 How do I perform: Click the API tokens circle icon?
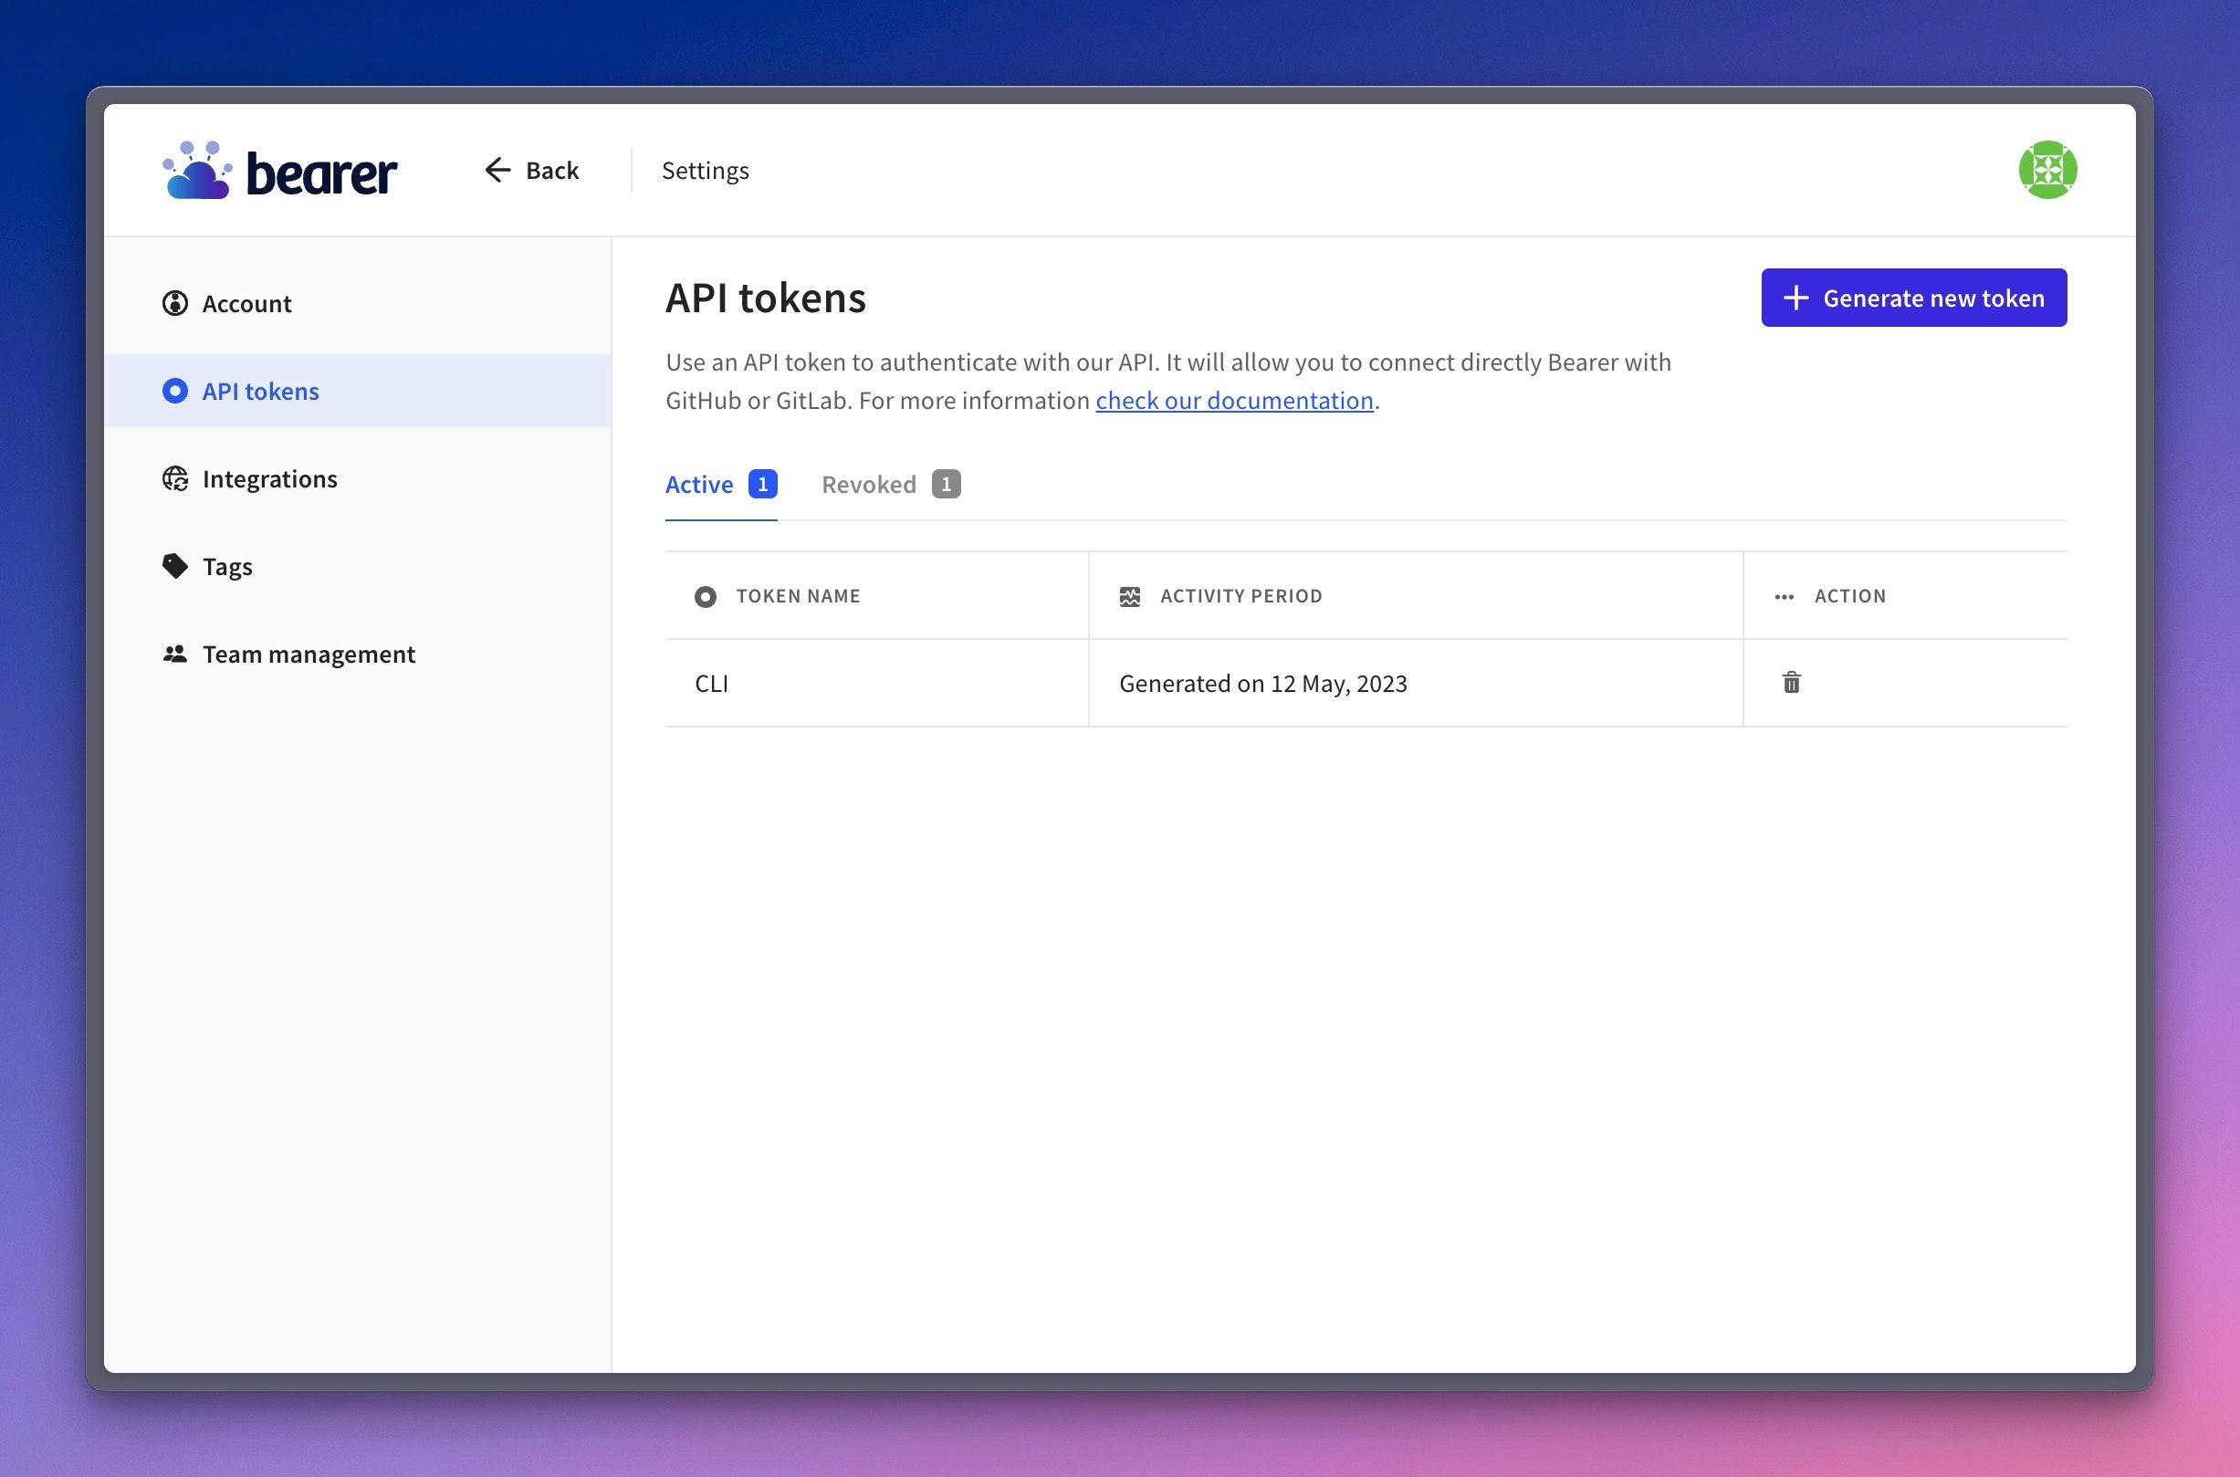[175, 391]
